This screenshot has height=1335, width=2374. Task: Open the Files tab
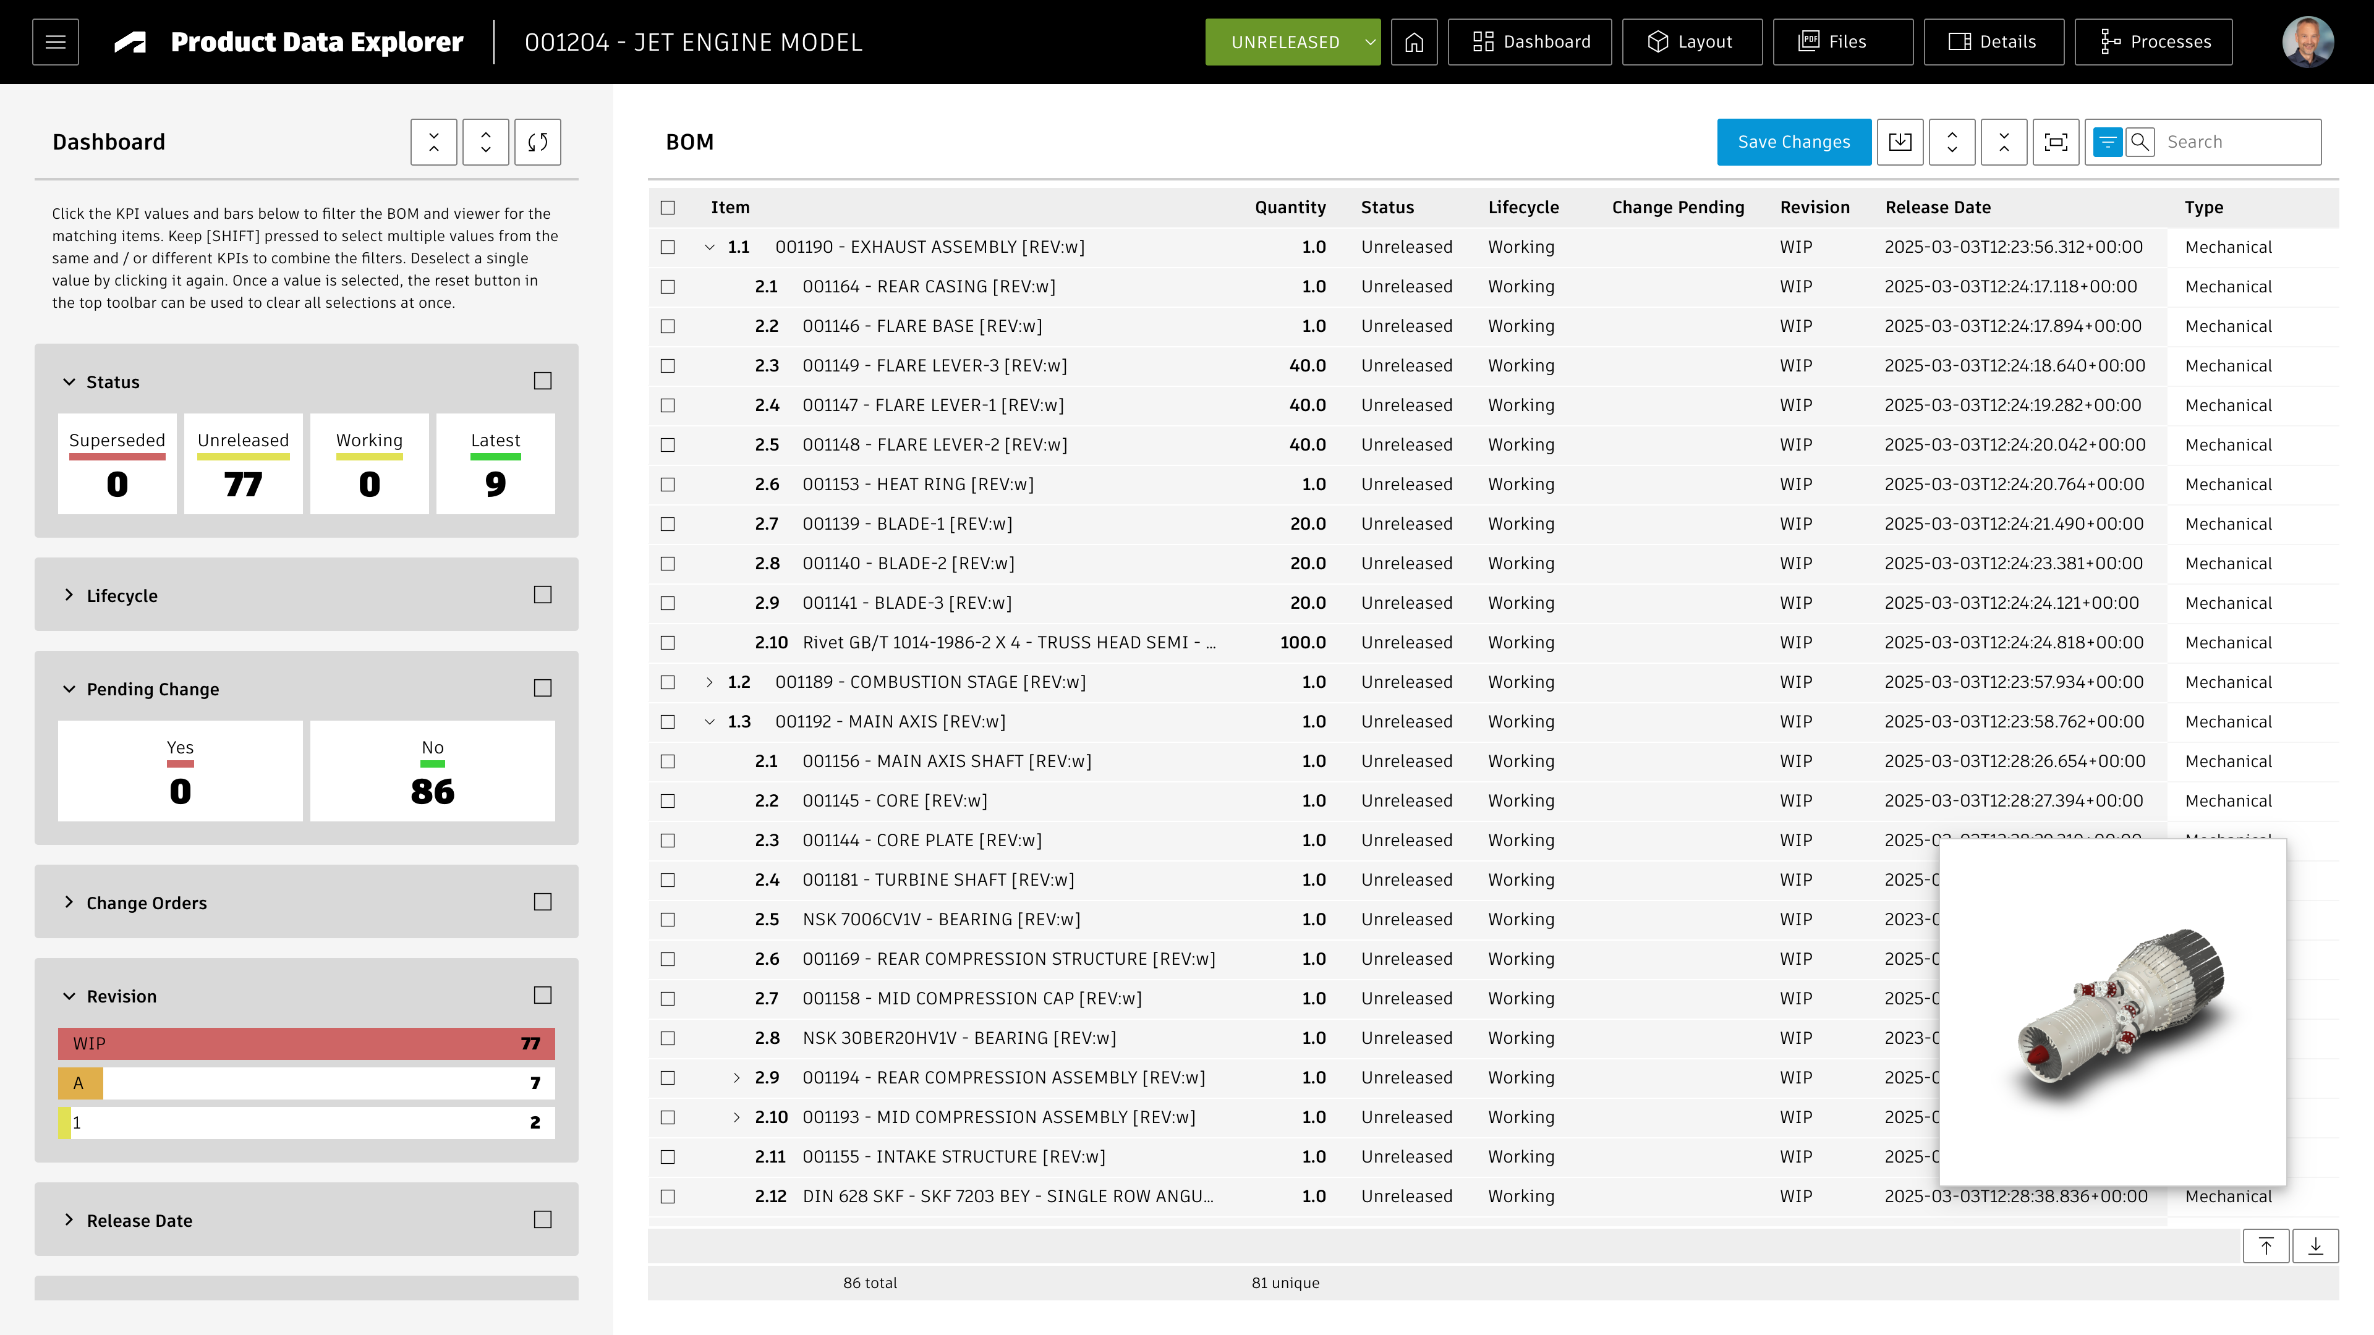(x=1842, y=43)
